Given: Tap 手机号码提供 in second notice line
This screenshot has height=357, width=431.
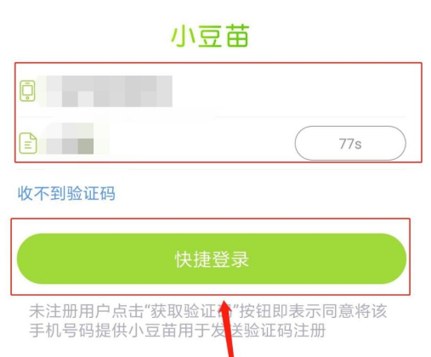Looking at the screenshot, I should (78, 331).
